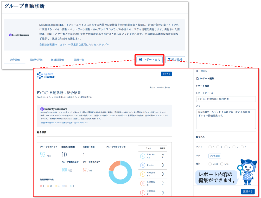Image resolution: width=261 pixels, height=198 pixels.
Task: Enable the rank C filter checkbox
Action: click(225, 147)
